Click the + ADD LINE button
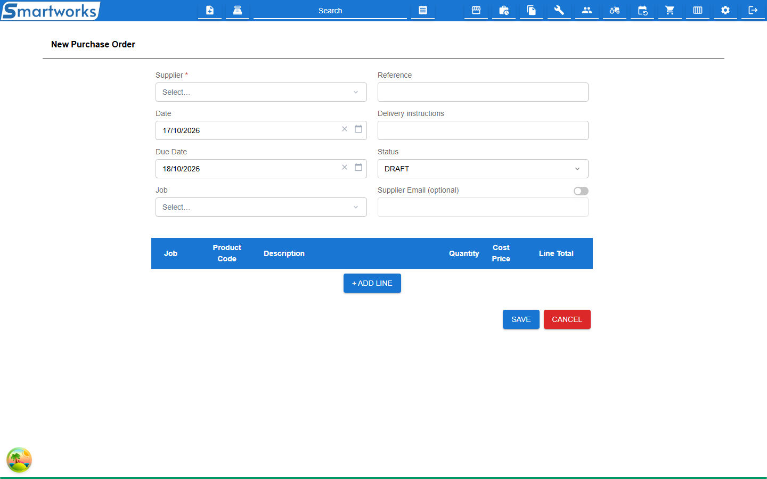 pyautogui.click(x=372, y=283)
